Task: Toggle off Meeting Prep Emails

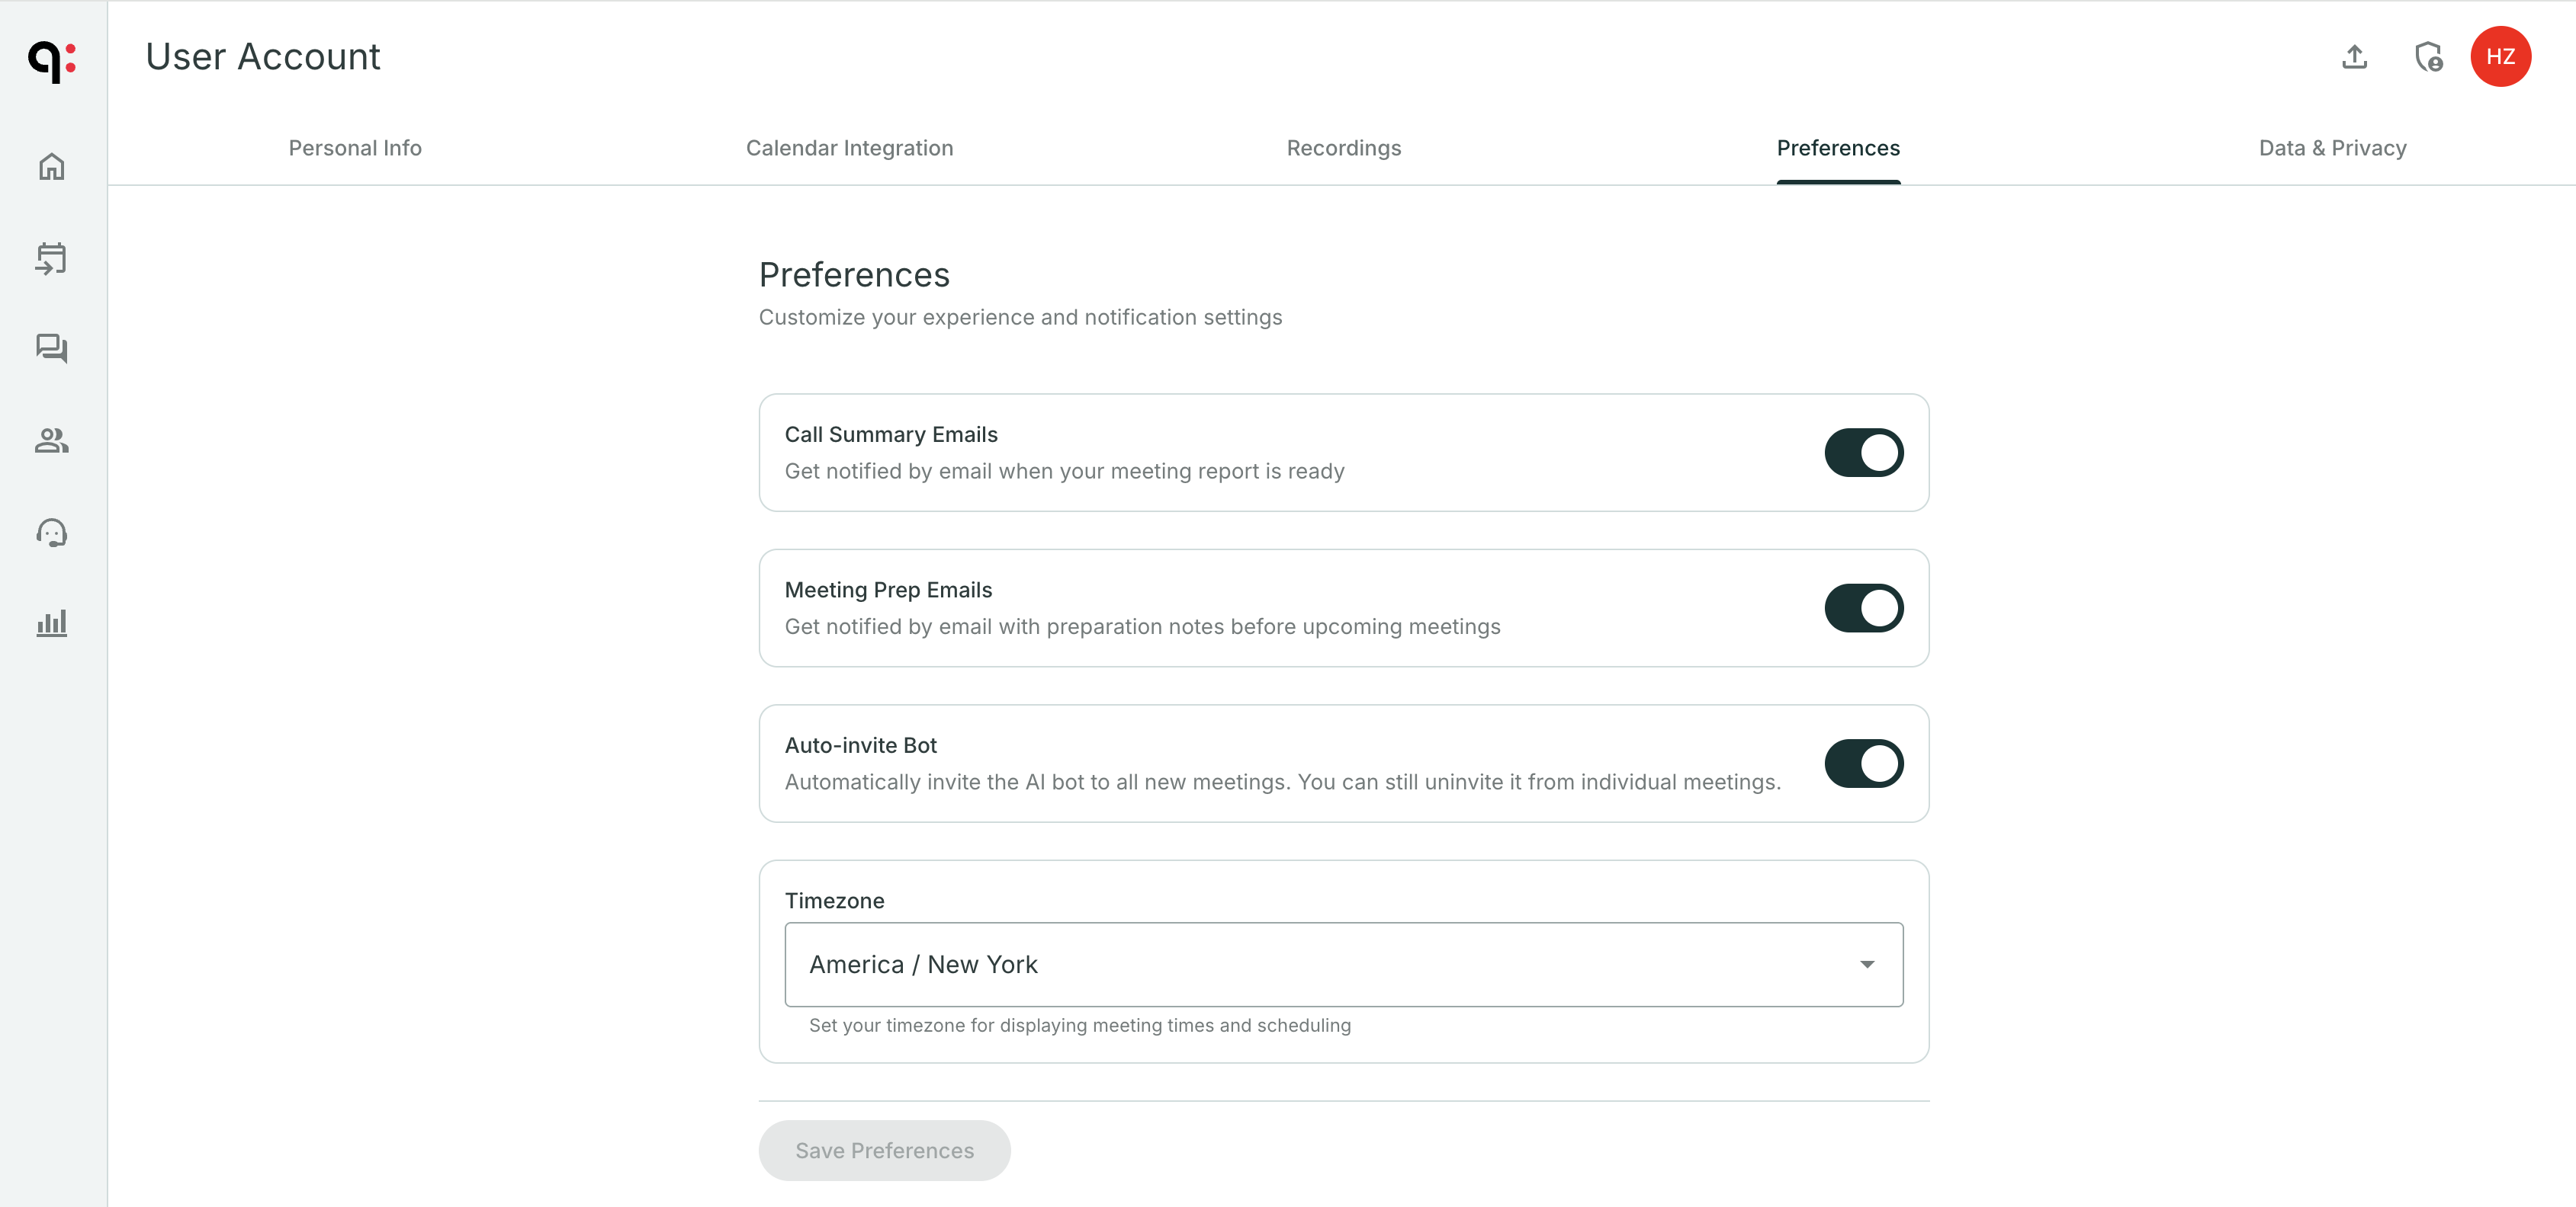Action: tap(1863, 607)
